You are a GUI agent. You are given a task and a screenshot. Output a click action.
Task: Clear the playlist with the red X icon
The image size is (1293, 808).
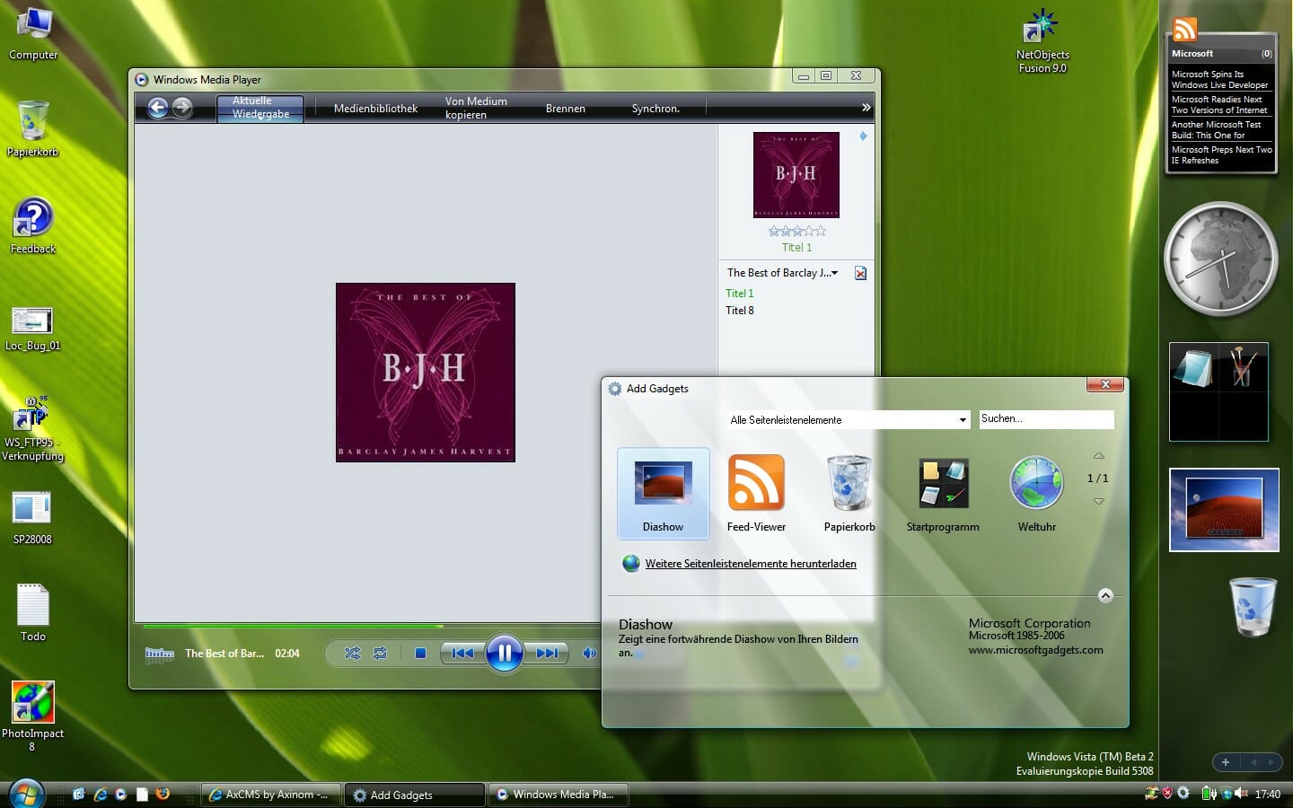[x=860, y=273]
